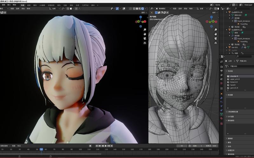Click the pan hand icon in right viewport
The image size is (254, 158).
(216, 34)
